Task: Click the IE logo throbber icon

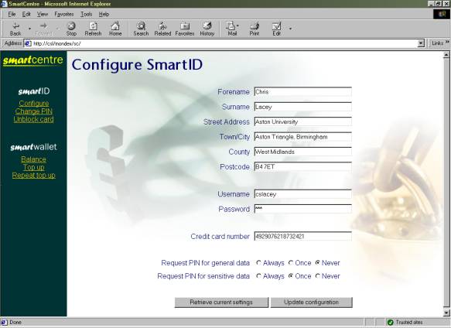Action: tap(441, 14)
